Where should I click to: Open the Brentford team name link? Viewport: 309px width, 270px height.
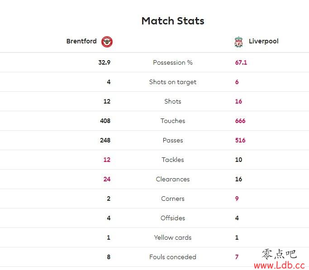81,41
